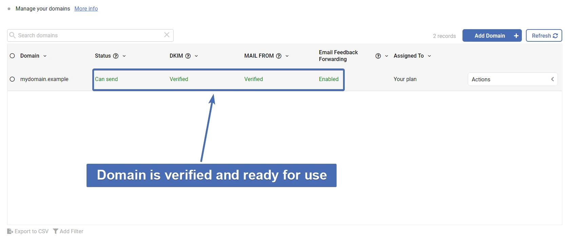Image resolution: width=568 pixels, height=238 pixels.
Task: Open the More info link
Action: (x=86, y=8)
